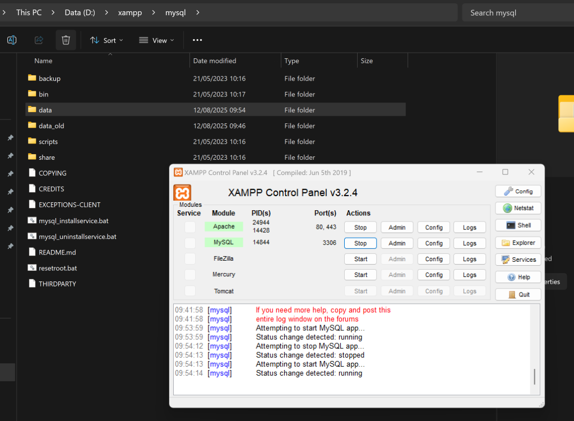The height and width of the screenshot is (421, 574).
Task: Open the XAMPP Shell
Action: [518, 225]
